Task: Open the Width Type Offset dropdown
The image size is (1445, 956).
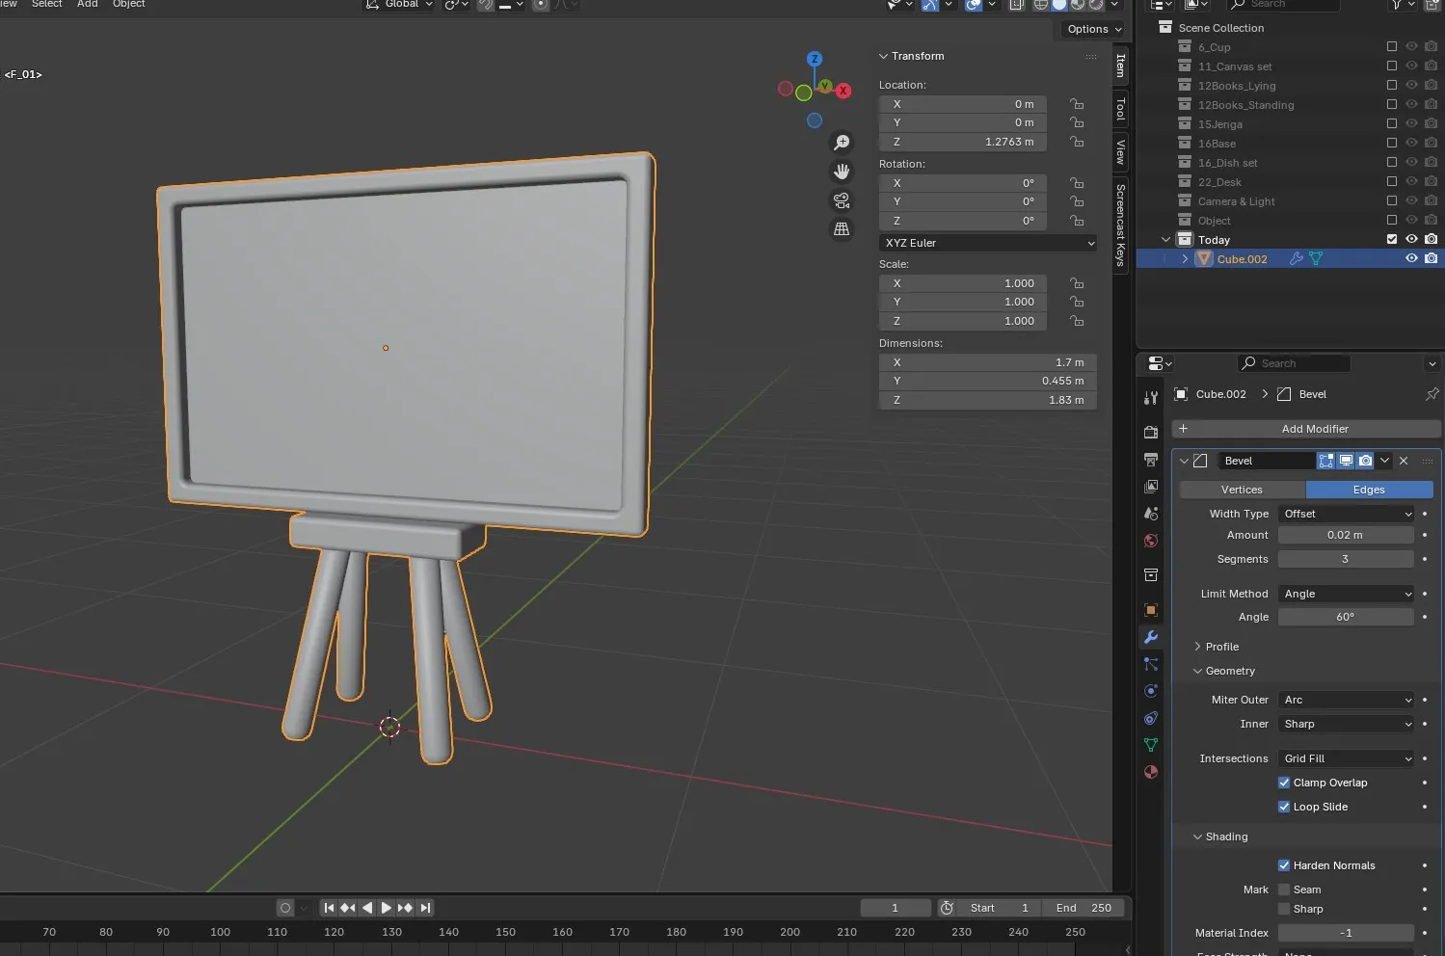Action: (x=1346, y=514)
